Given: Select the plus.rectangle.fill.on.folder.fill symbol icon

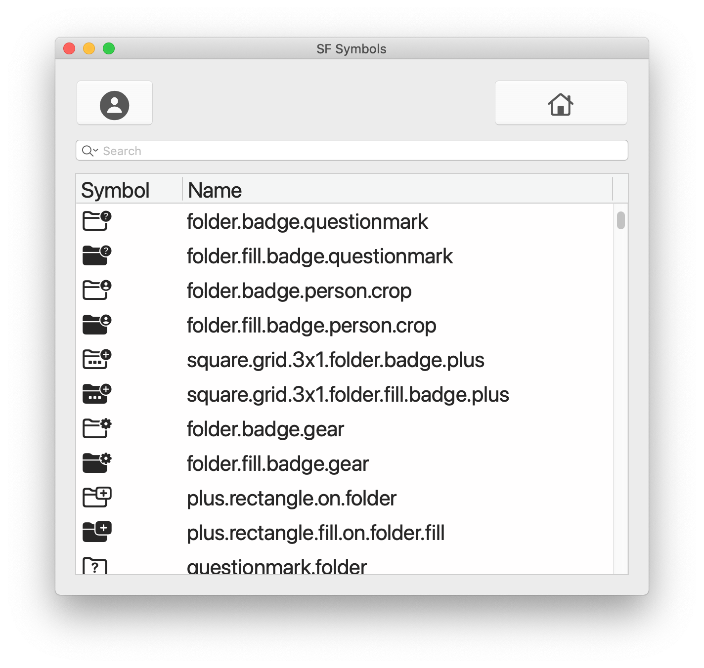Looking at the screenshot, I should (x=97, y=532).
